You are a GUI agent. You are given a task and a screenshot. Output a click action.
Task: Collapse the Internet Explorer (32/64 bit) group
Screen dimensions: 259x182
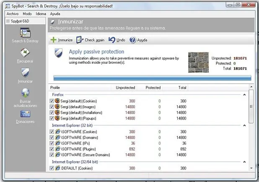click(244, 162)
